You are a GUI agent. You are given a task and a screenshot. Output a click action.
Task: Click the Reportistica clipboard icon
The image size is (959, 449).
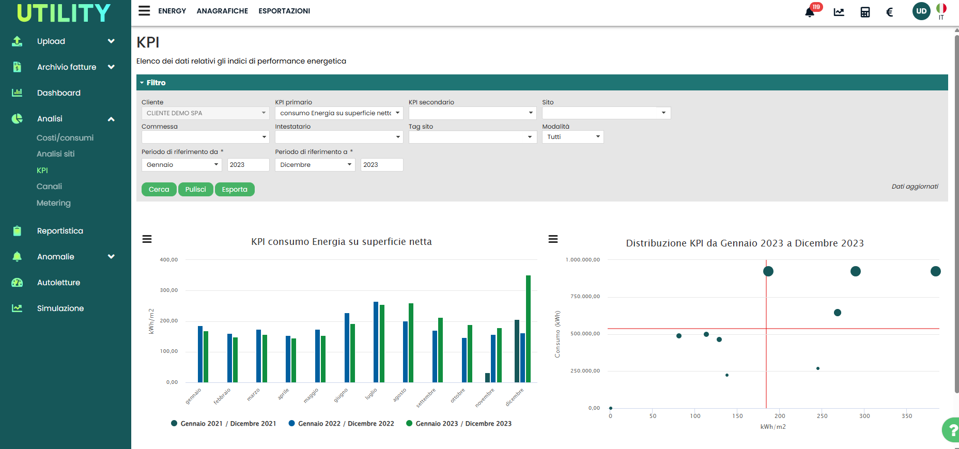click(x=17, y=231)
